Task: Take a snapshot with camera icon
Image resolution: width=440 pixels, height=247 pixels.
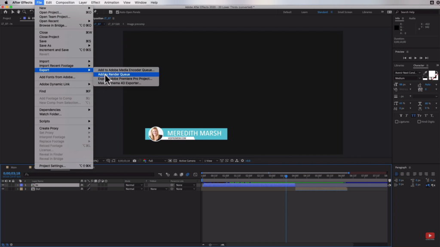Action: 134,161
